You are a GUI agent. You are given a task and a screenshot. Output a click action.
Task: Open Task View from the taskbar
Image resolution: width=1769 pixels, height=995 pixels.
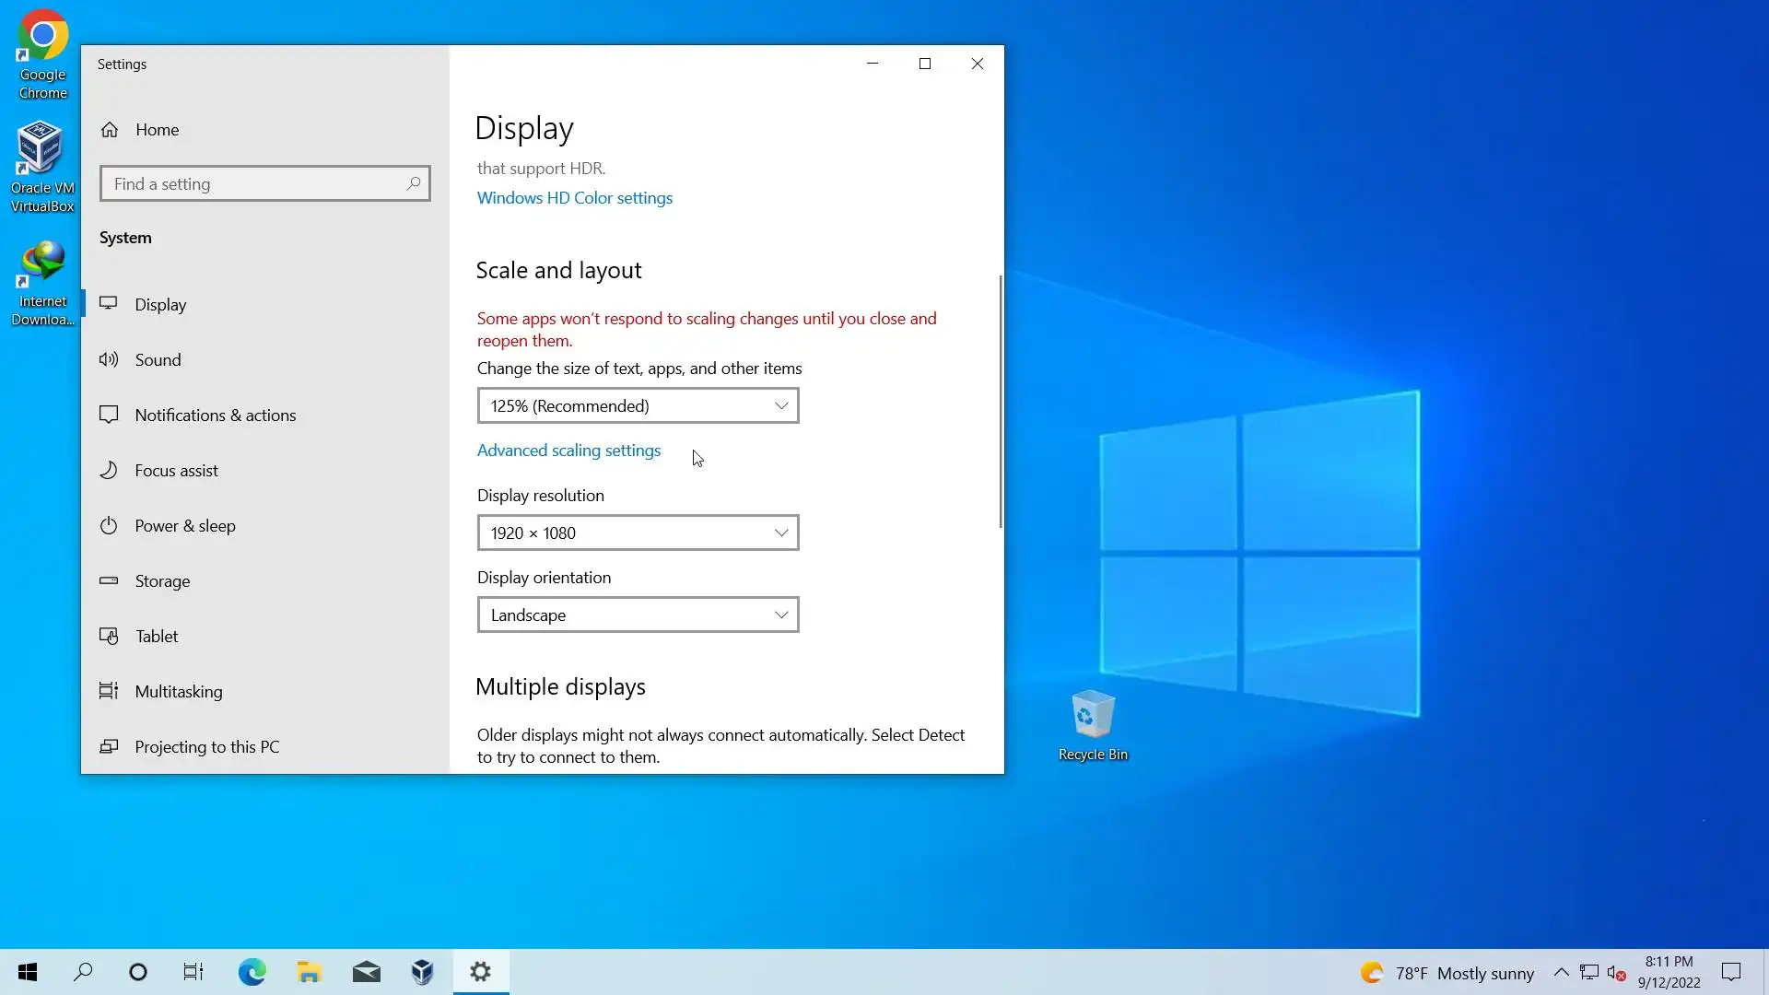click(193, 972)
